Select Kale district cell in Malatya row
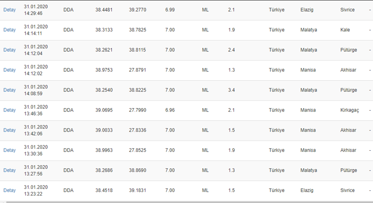Screen dimensions: 373x203 tap(345, 30)
